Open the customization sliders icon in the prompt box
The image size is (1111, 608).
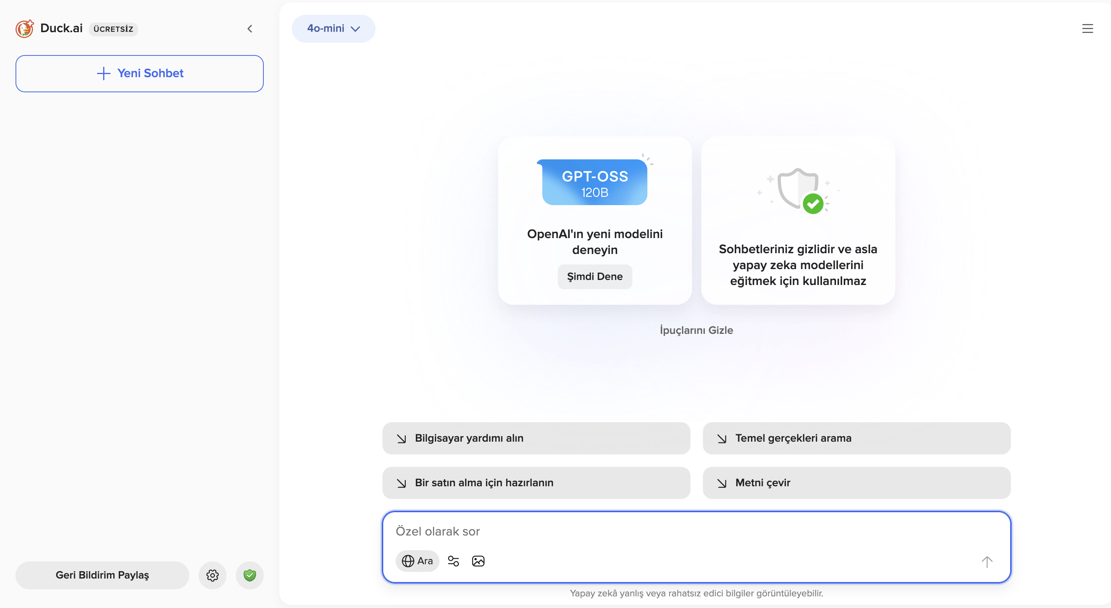453,561
